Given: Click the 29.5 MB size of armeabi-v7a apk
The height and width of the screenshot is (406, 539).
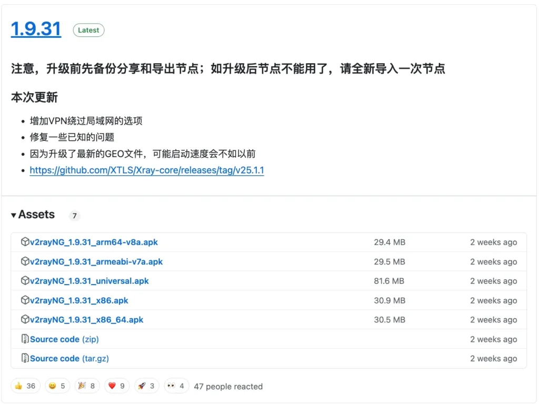Looking at the screenshot, I should pos(390,262).
